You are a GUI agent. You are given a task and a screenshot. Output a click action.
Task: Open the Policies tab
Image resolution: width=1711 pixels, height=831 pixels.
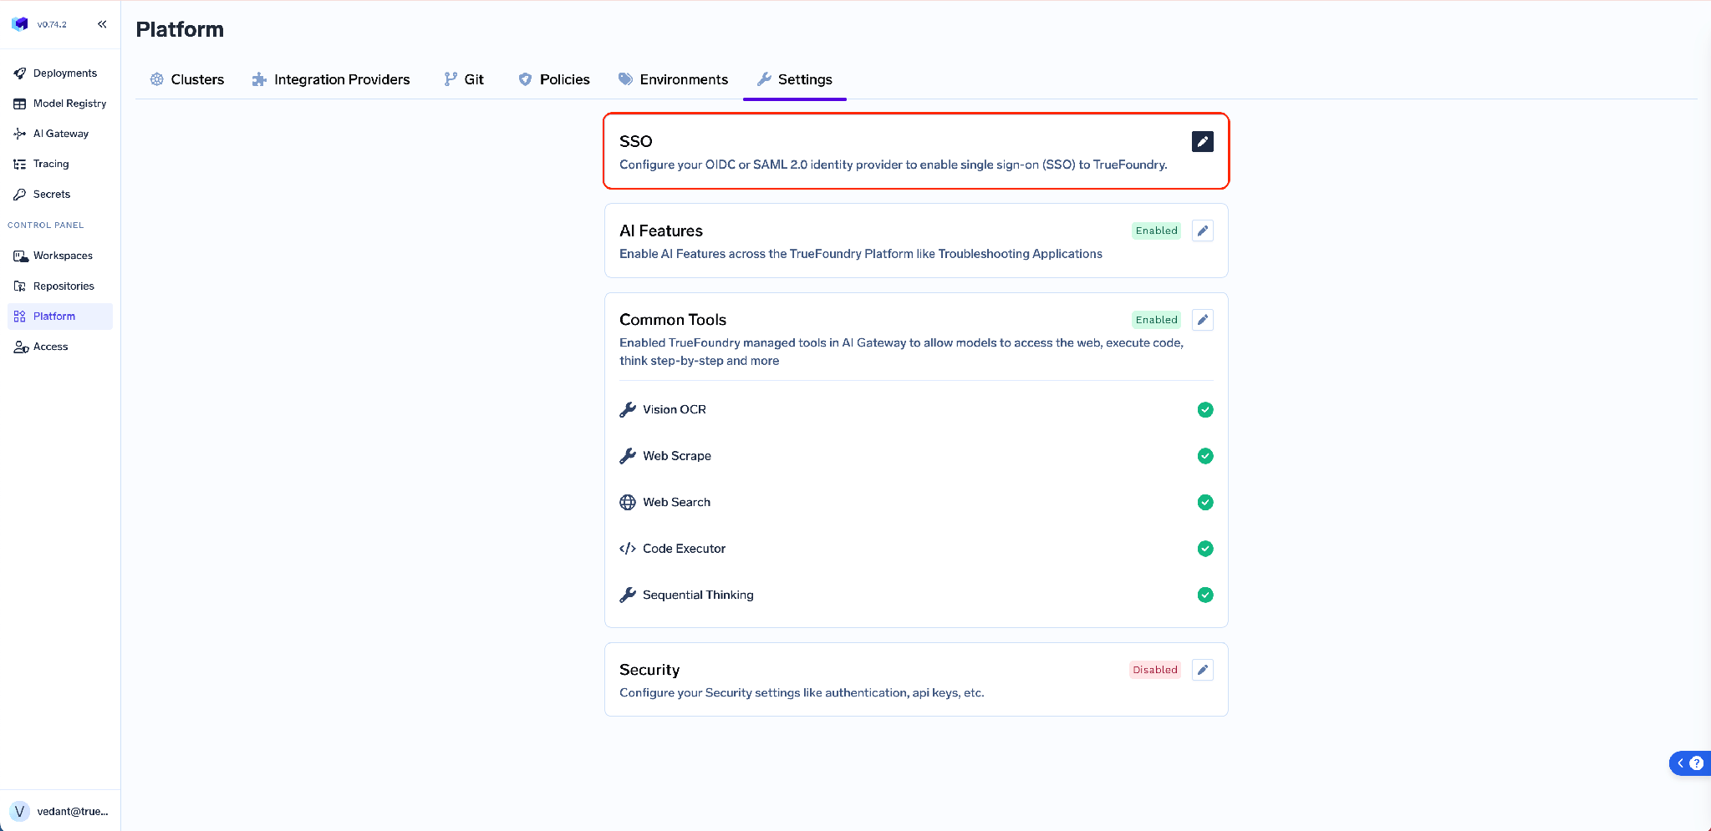tap(554, 79)
